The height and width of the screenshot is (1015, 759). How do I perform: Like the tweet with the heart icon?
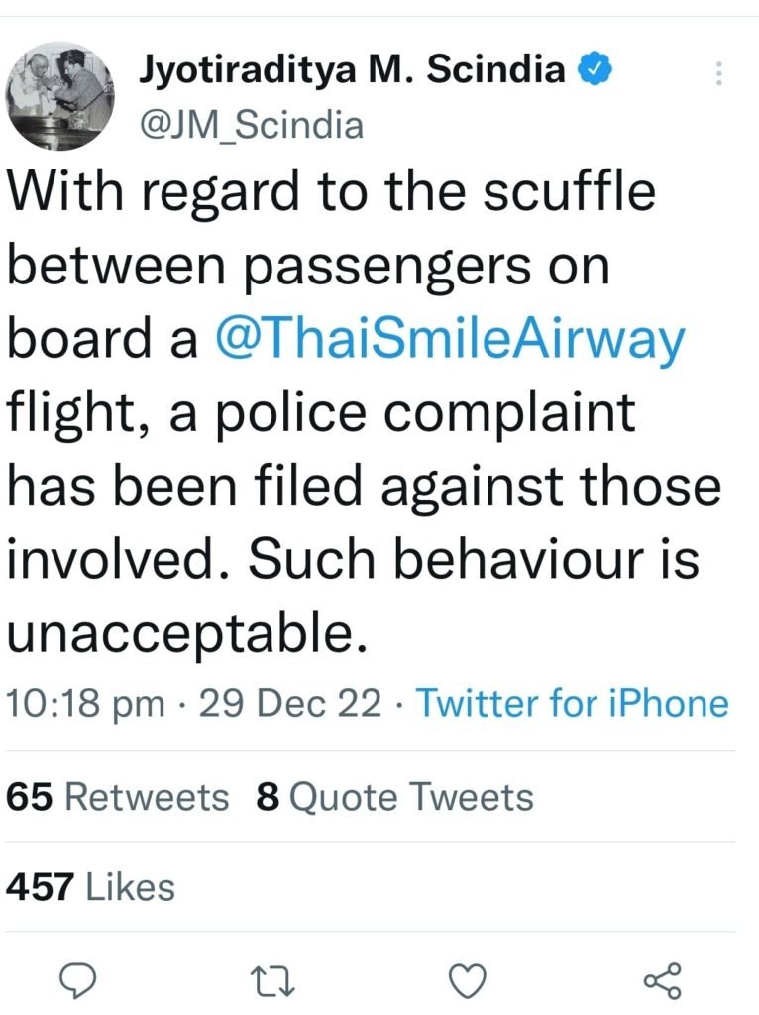(x=470, y=979)
